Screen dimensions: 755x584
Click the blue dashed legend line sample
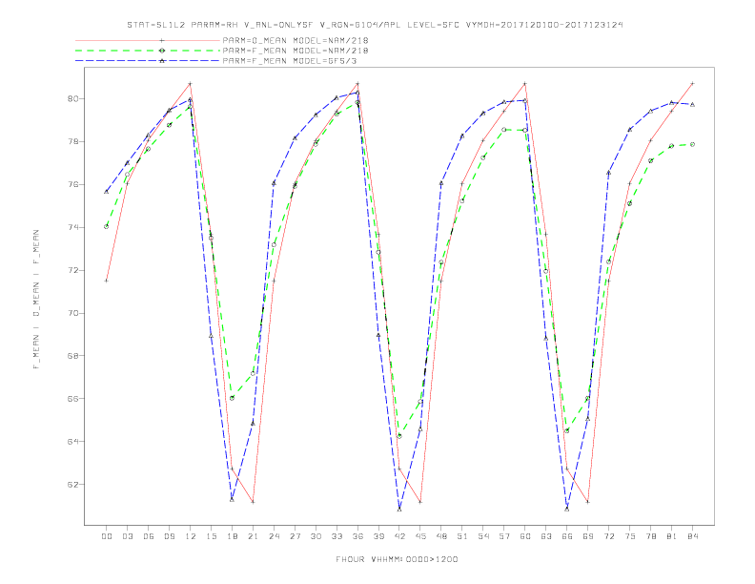[148, 61]
